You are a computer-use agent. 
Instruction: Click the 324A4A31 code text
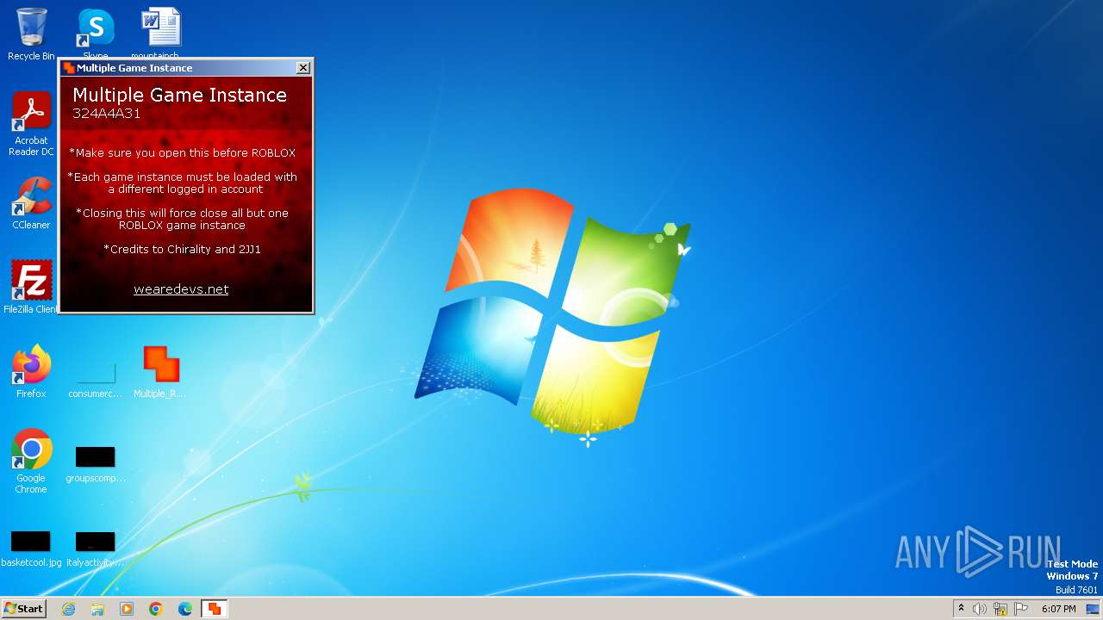[x=107, y=114]
